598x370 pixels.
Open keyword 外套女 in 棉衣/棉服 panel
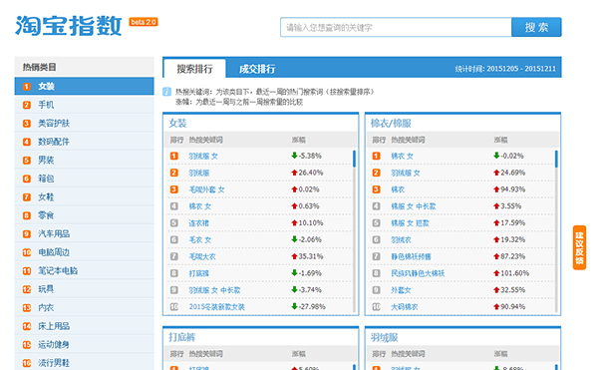(x=401, y=290)
